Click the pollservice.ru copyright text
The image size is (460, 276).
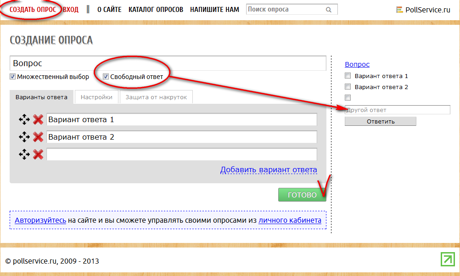(52, 261)
